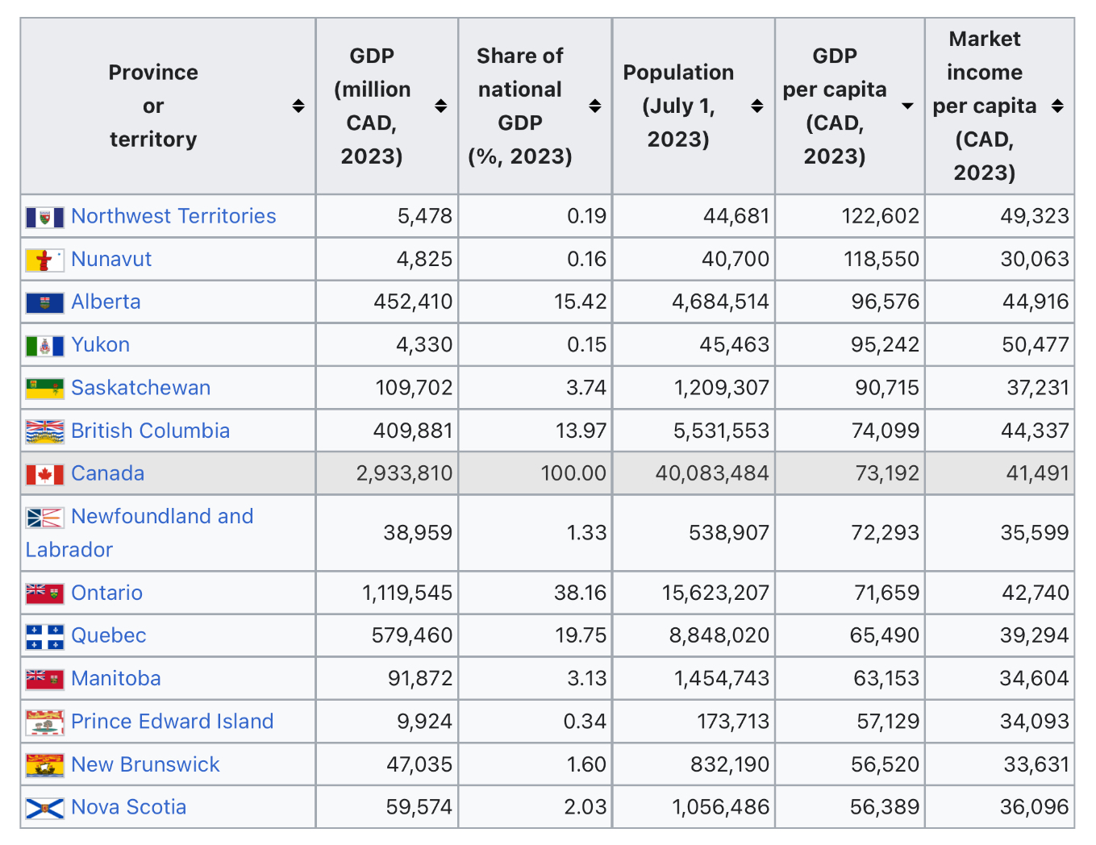Click Ontario GDP cell 1,119,545
The image size is (1096, 845).
pyautogui.click(x=407, y=593)
